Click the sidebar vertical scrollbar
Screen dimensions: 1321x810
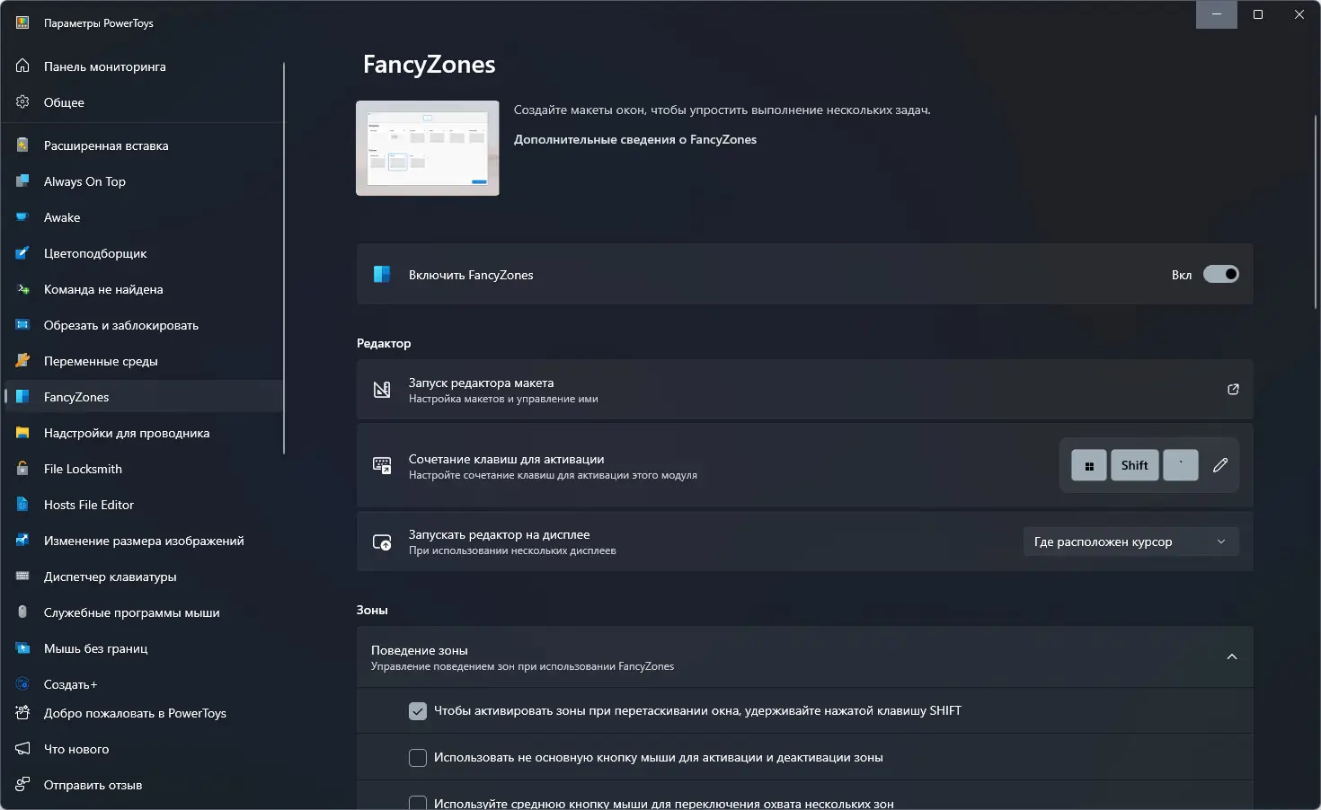click(x=284, y=258)
